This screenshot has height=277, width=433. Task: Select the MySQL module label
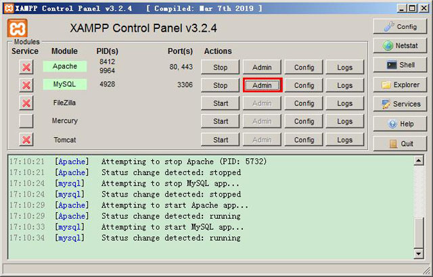(65, 84)
